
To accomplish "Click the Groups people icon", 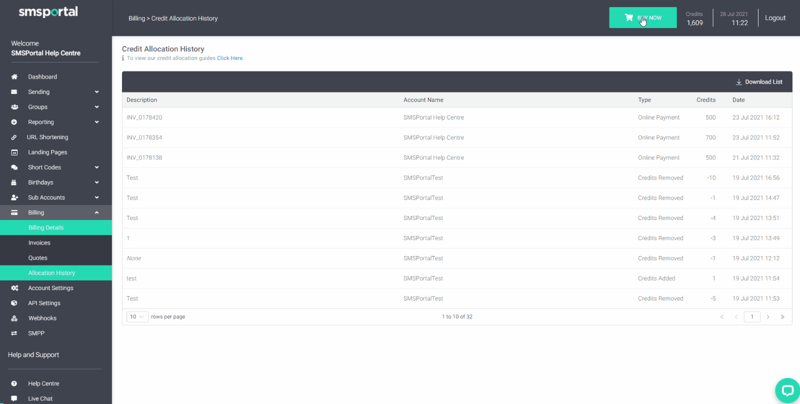I will coord(14,107).
